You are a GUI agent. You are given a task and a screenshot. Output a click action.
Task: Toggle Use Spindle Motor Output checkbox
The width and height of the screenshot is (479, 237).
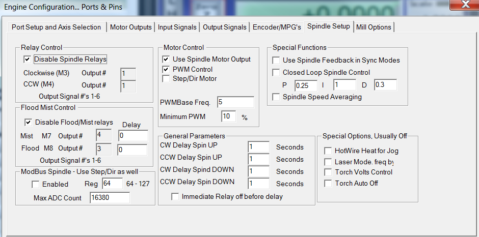(x=166, y=60)
